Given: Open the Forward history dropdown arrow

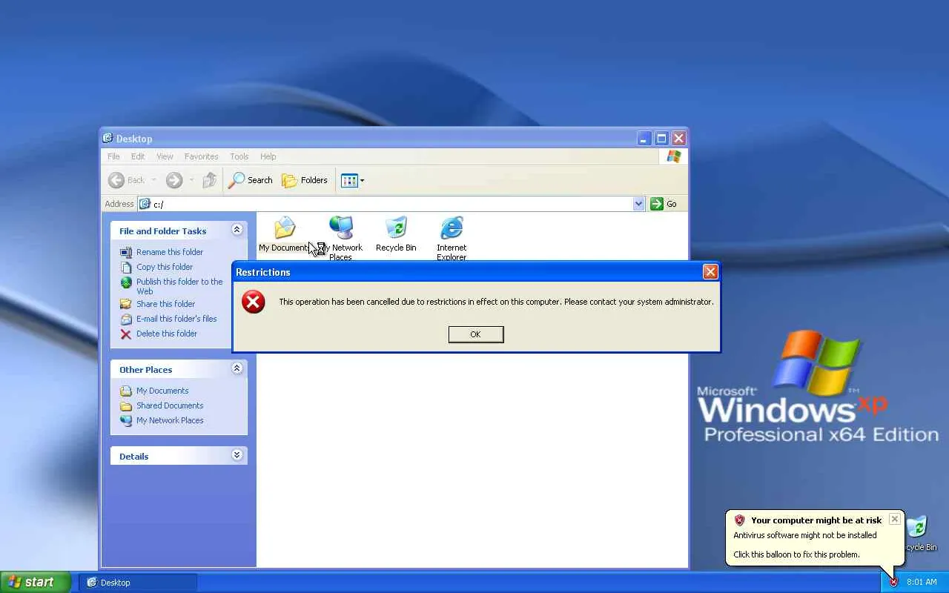Looking at the screenshot, I should tap(191, 180).
